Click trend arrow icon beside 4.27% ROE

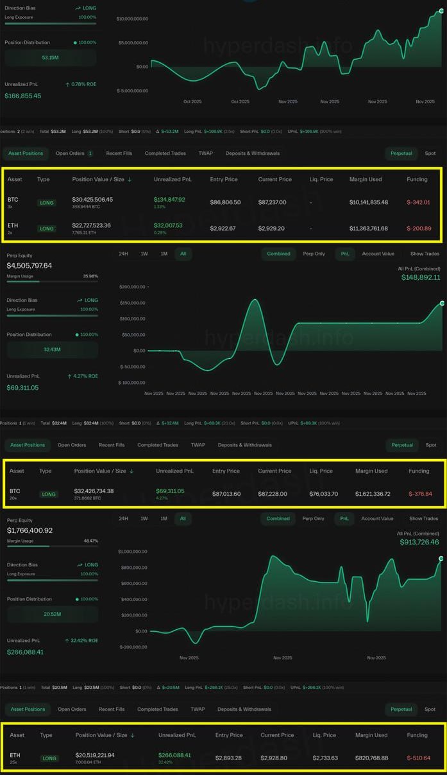tap(69, 376)
